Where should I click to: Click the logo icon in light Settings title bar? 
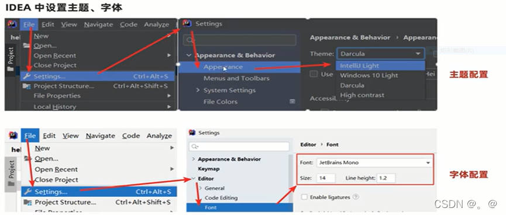[x=192, y=133]
